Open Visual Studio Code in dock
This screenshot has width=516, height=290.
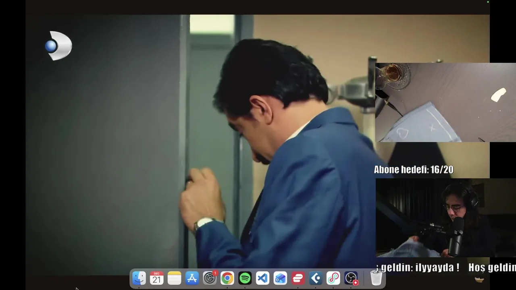(262, 278)
